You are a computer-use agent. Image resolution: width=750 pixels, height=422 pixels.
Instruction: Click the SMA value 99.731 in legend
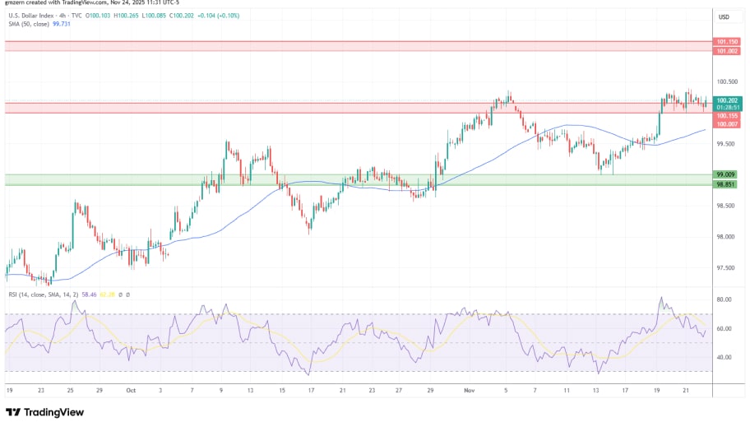tap(62, 25)
